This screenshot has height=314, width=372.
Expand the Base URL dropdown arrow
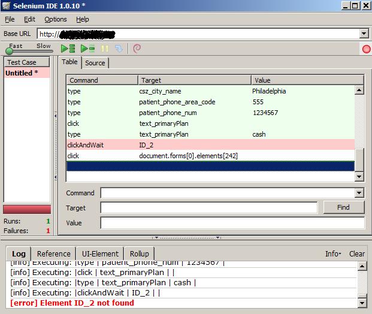(364, 34)
